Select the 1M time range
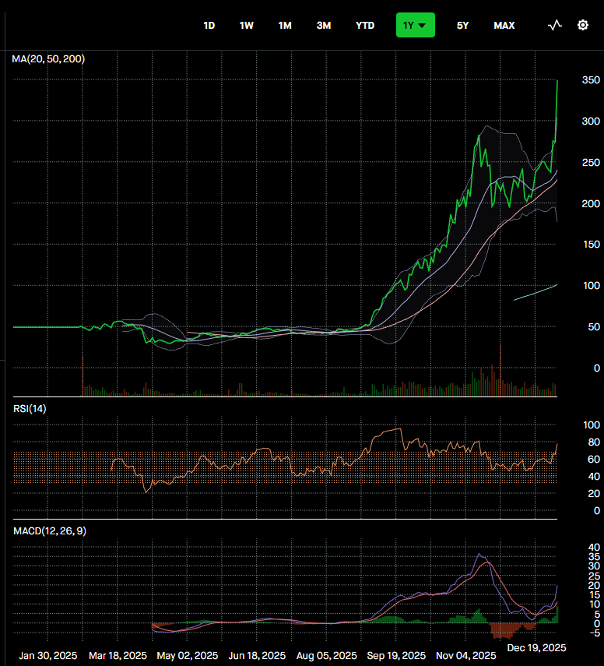The width and height of the screenshot is (604, 666). point(285,26)
